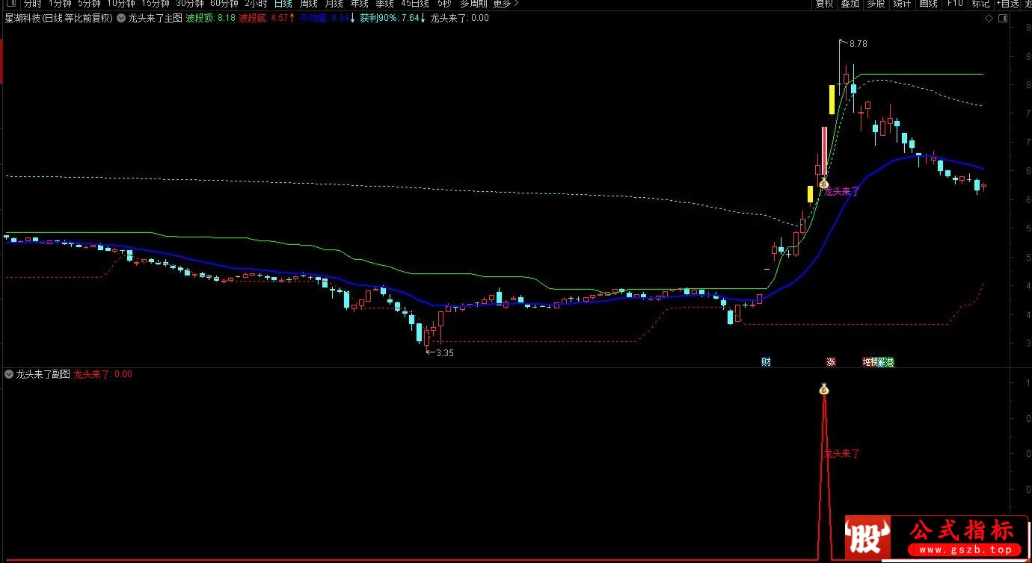Select the 1分钟 period tab
Image resolution: width=1032 pixels, height=563 pixels.
pyautogui.click(x=60, y=4)
